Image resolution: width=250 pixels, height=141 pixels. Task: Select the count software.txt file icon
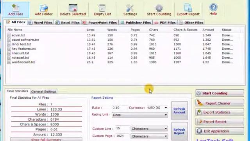point(9,40)
